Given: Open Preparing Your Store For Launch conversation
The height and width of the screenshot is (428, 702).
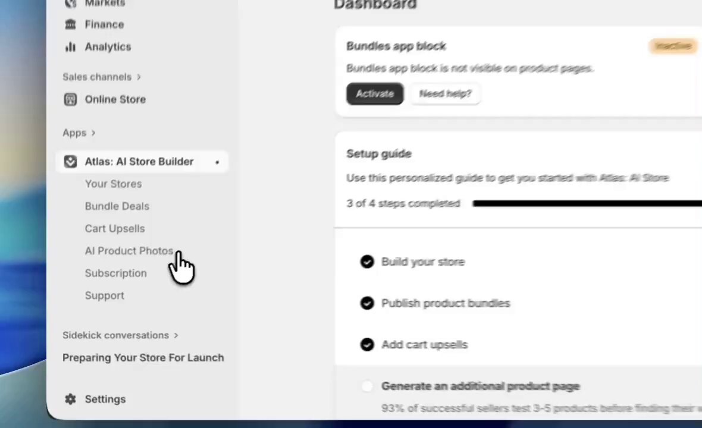Looking at the screenshot, I should tap(143, 358).
